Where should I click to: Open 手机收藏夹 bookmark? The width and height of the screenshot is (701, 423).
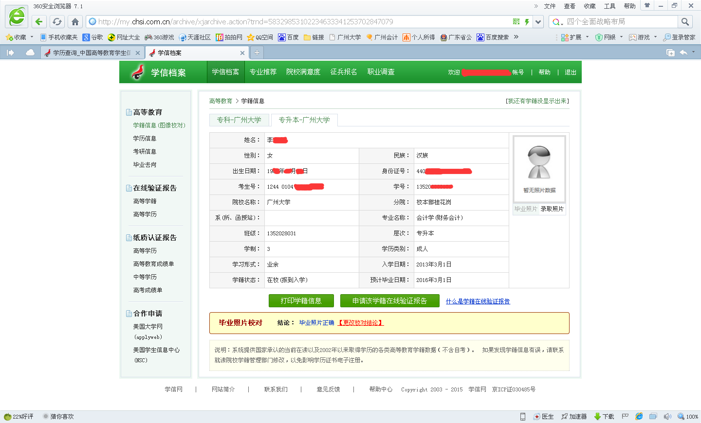point(58,37)
